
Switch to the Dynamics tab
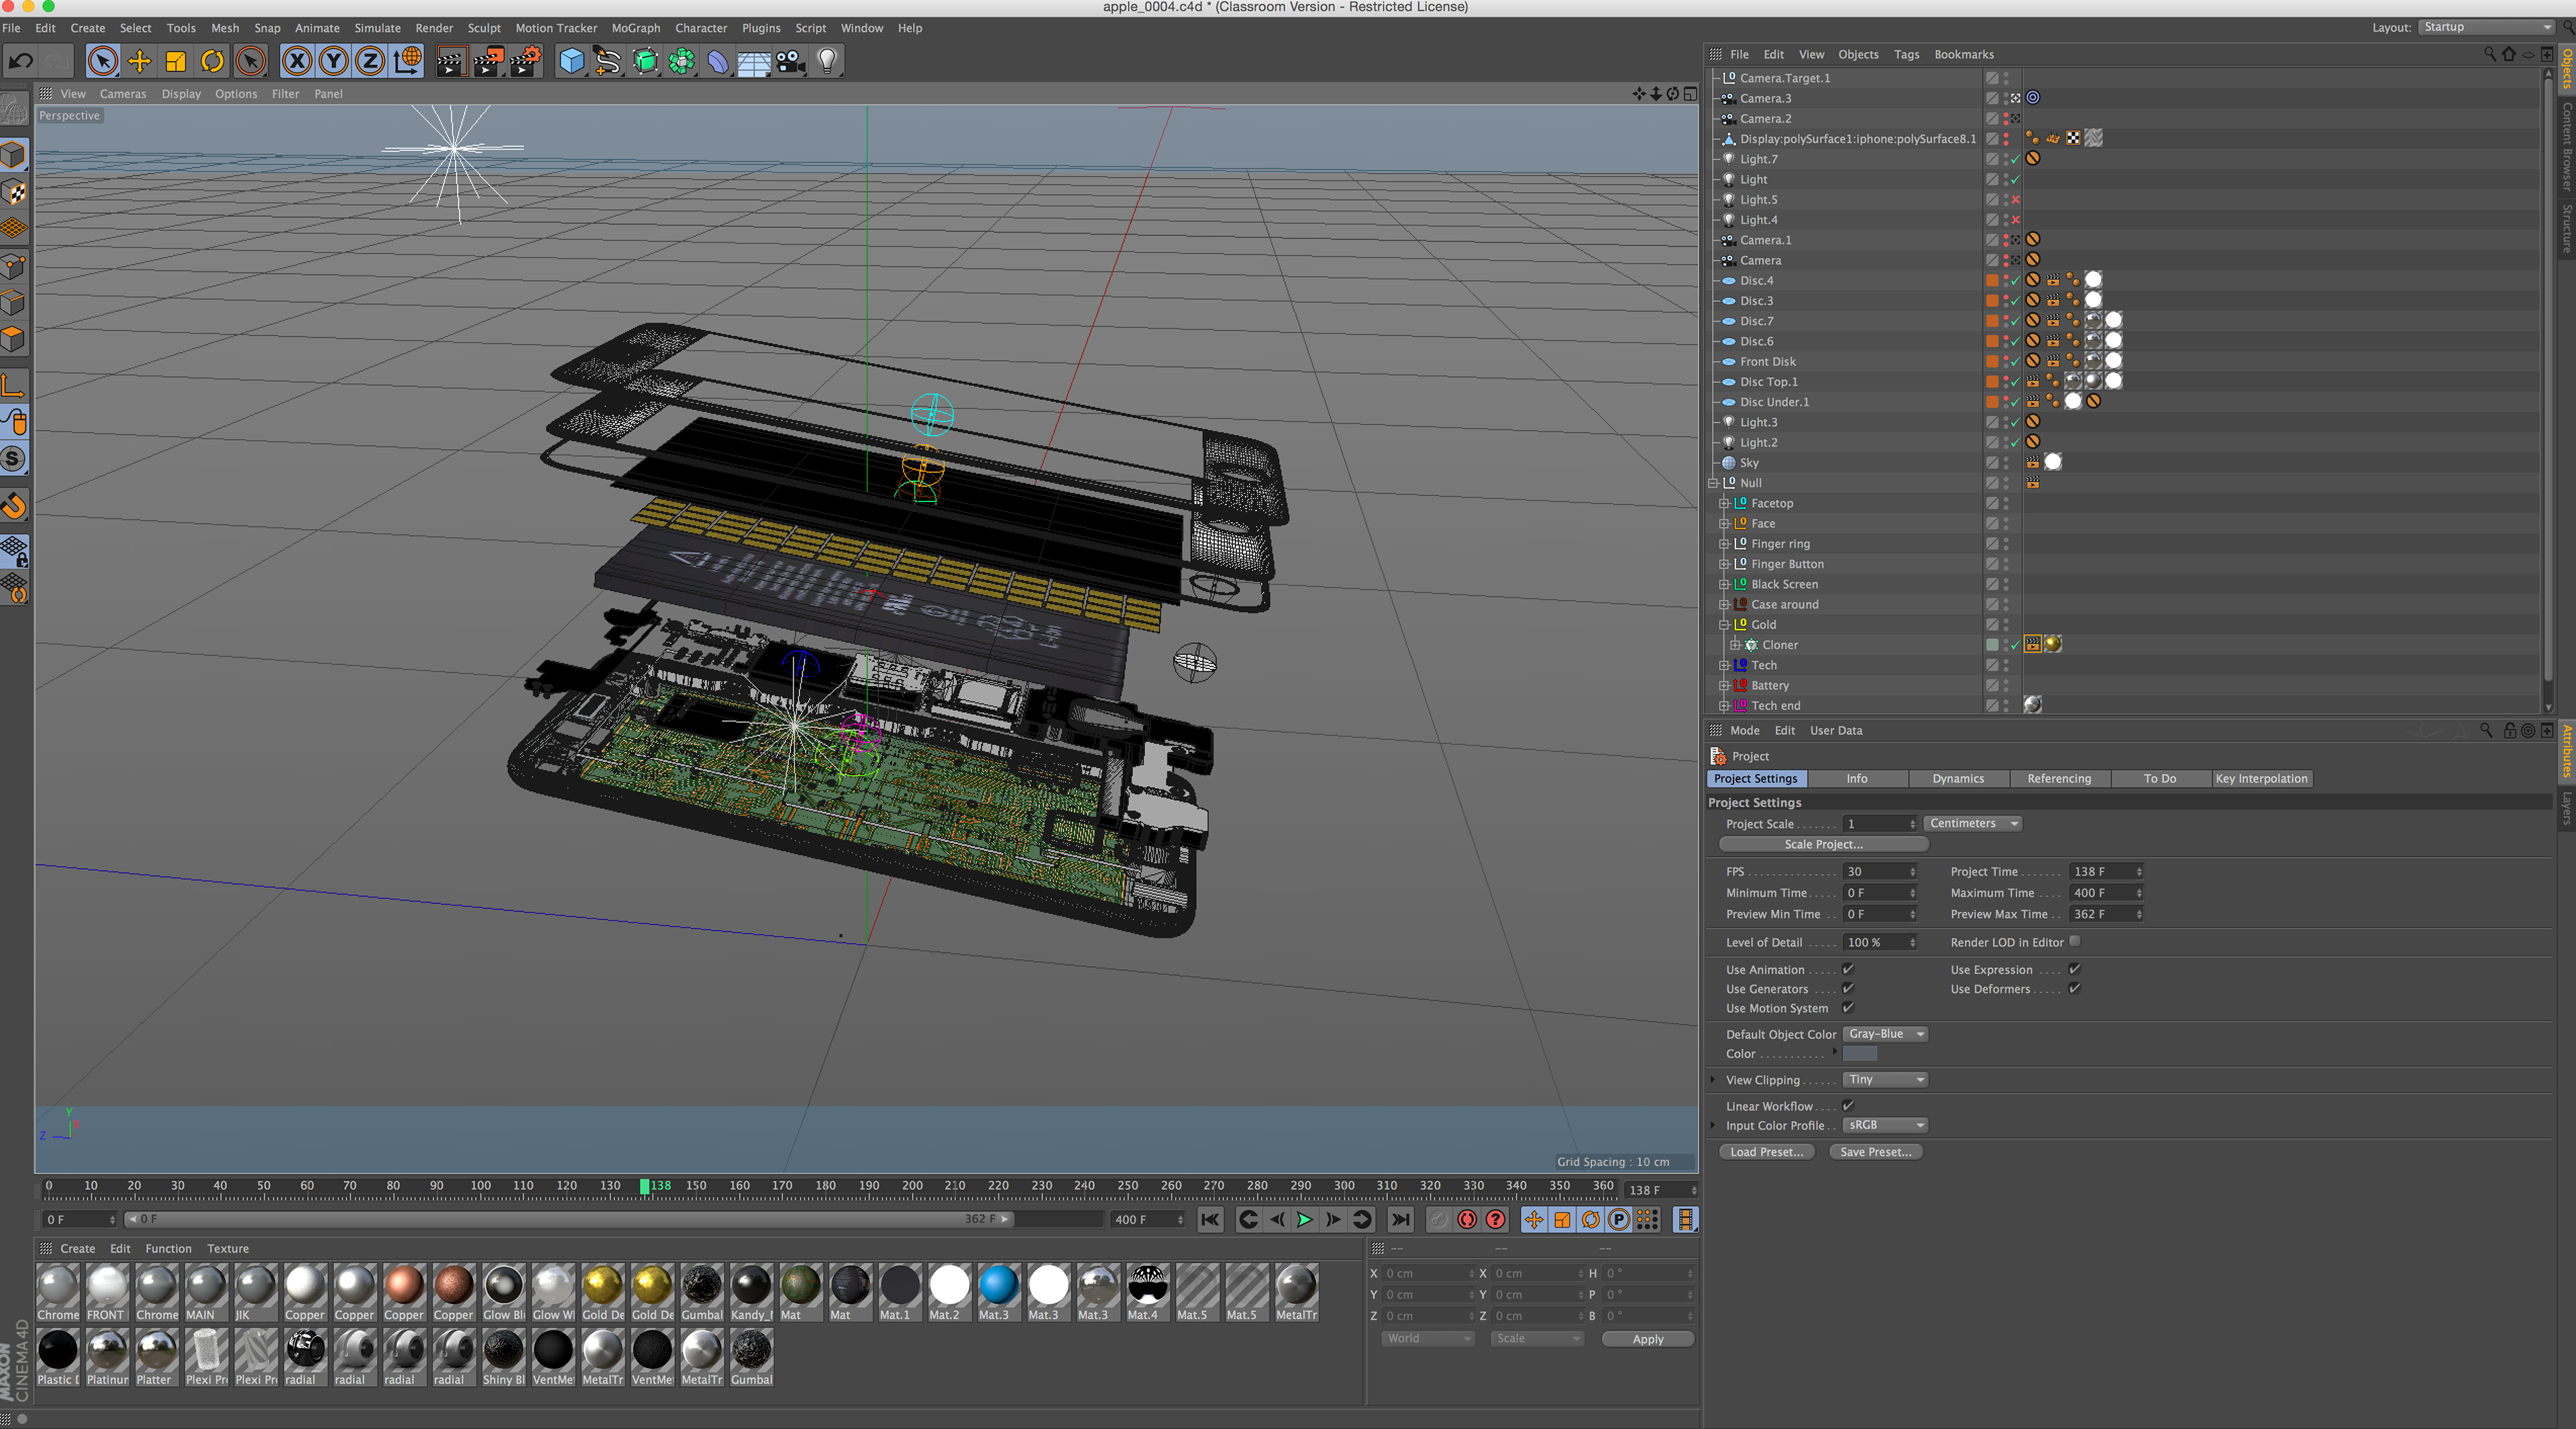[x=1957, y=779]
